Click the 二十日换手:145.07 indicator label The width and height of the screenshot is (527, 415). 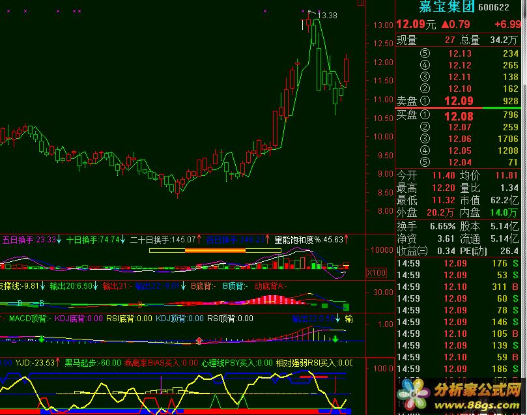click(x=165, y=240)
